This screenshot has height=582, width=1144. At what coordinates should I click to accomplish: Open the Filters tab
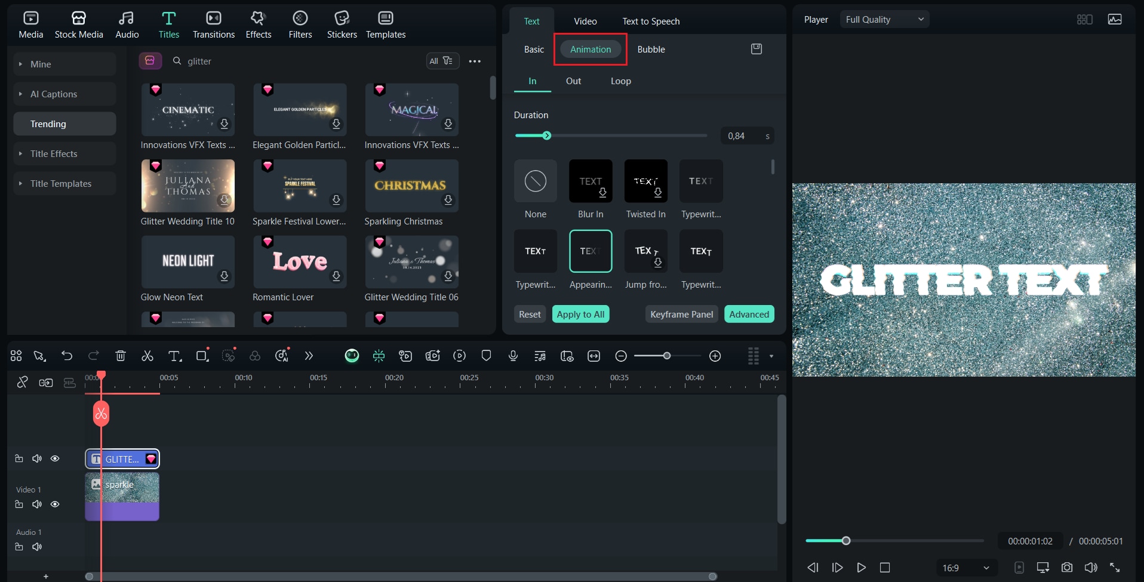(x=300, y=25)
